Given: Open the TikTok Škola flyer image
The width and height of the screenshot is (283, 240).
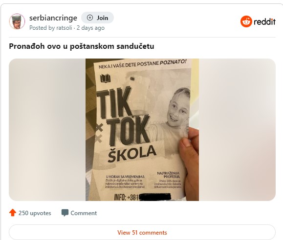Looking at the screenshot, I should pyautogui.click(x=142, y=130).
